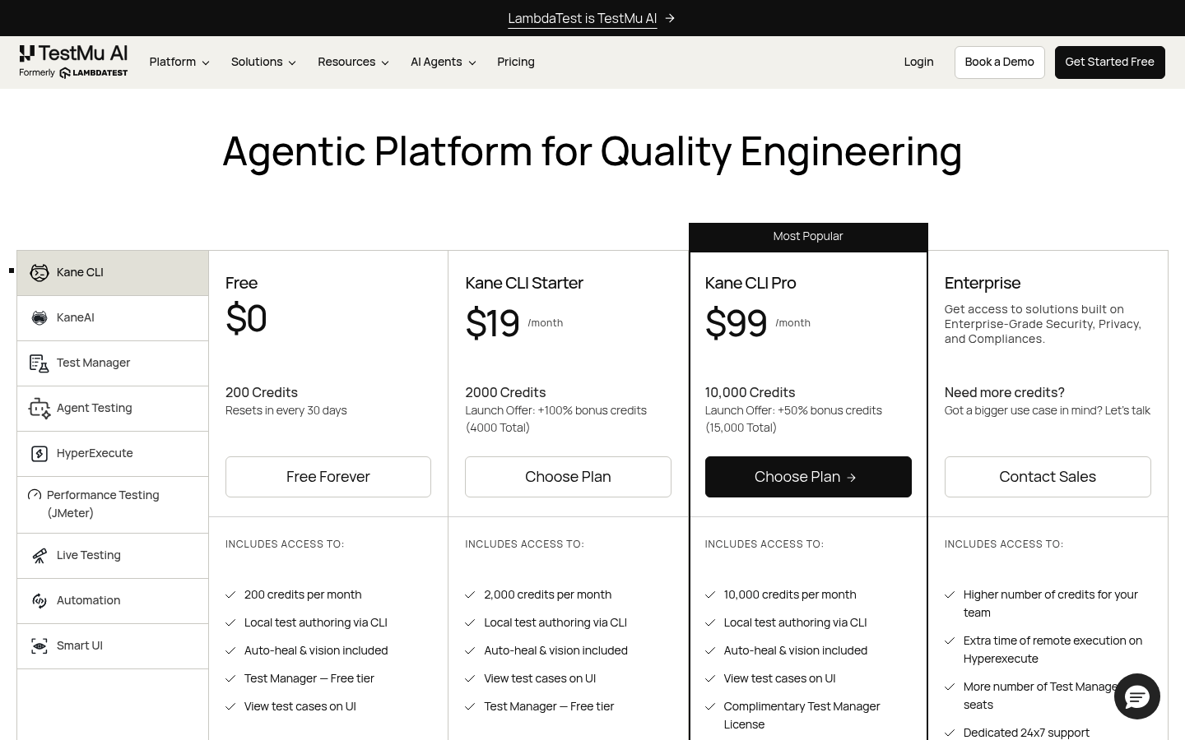The image size is (1185, 740).
Task: Click the Live Testing telescope icon
Action: tap(39, 556)
